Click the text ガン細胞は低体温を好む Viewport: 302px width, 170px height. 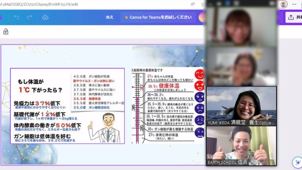42,136
